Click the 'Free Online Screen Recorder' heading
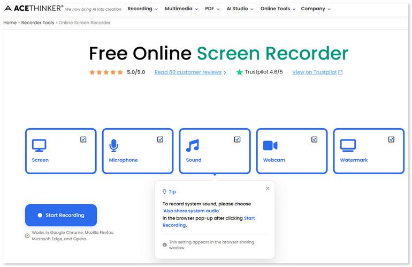The width and height of the screenshot is (412, 267). tap(219, 53)
